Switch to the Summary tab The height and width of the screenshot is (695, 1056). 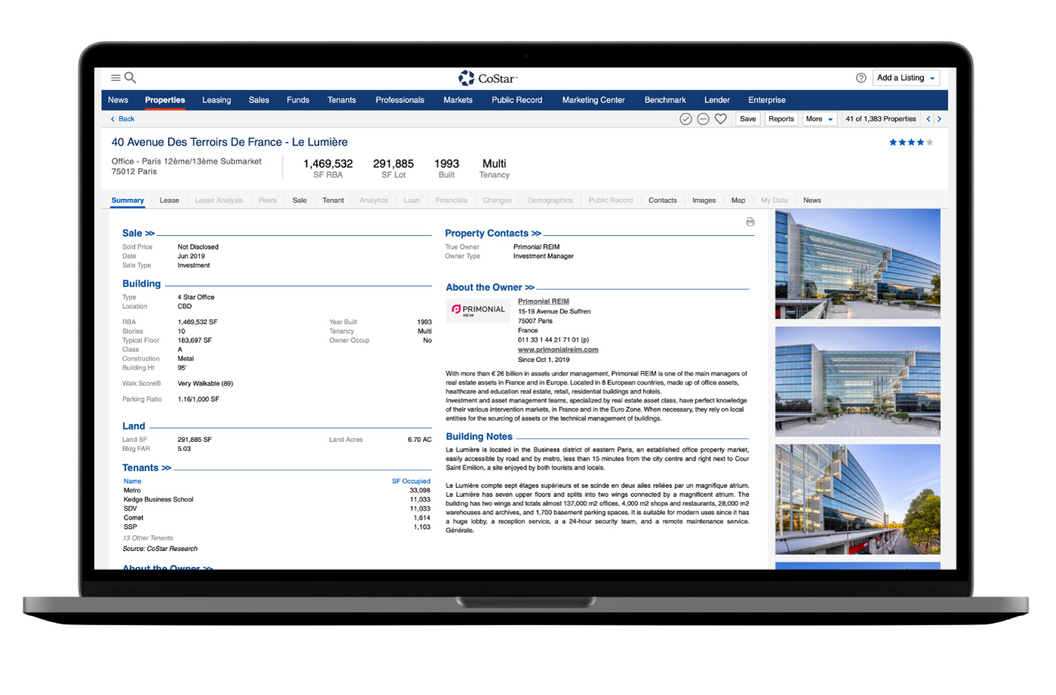(x=127, y=201)
